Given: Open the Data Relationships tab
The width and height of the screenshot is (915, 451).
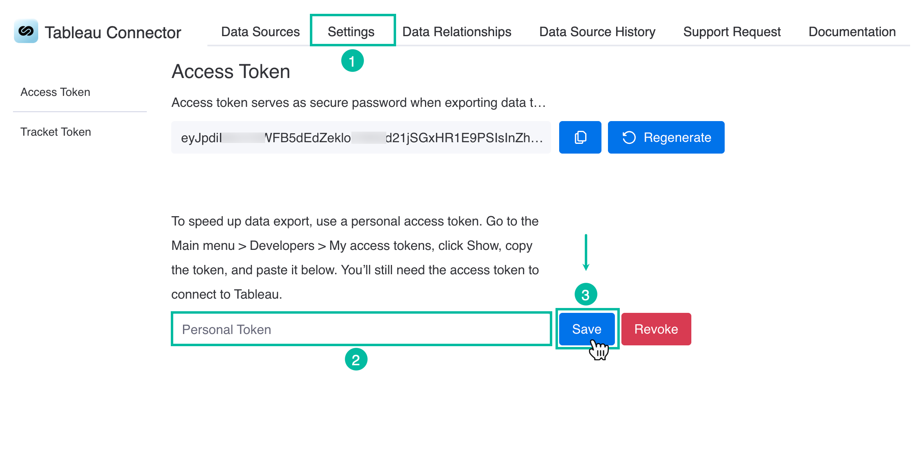Looking at the screenshot, I should [x=457, y=32].
